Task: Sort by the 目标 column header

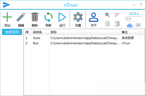Action: click(85, 32)
